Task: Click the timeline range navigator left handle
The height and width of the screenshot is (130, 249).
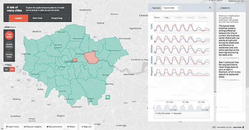Action: (x=154, y=108)
